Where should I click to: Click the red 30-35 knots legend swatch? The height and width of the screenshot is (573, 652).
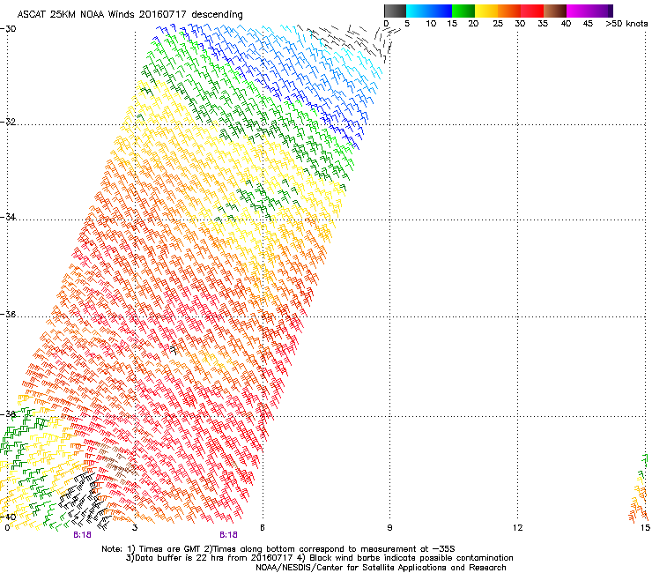pos(532,11)
